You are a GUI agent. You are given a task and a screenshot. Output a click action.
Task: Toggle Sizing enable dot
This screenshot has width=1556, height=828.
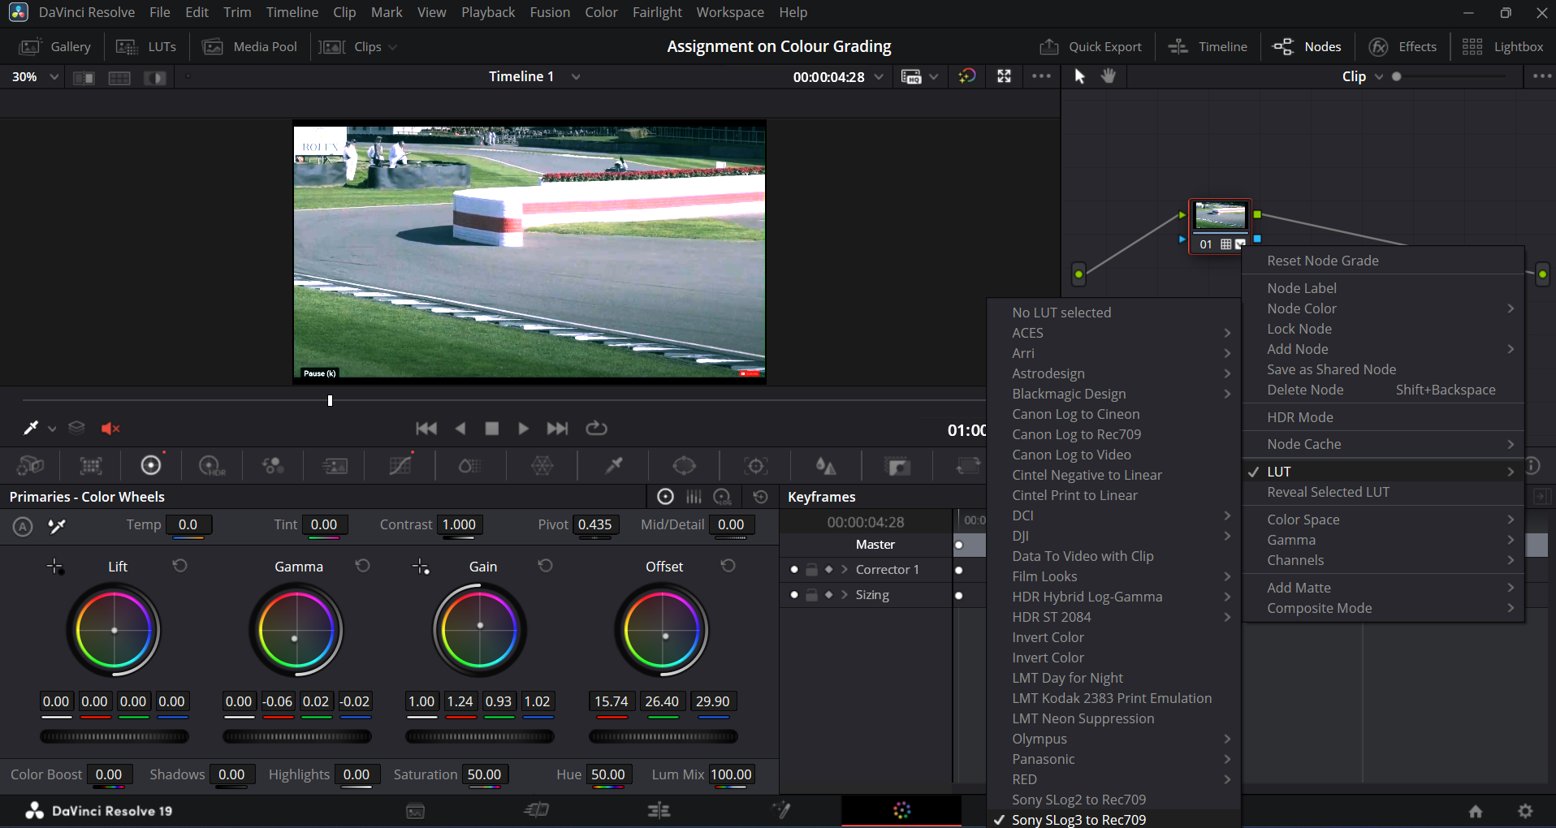[793, 595]
